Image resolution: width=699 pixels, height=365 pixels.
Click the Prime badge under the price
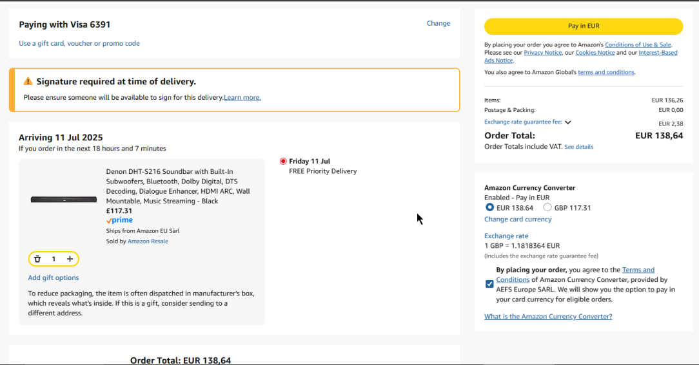119,220
